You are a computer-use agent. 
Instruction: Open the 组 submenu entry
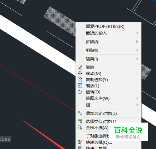click(109, 105)
